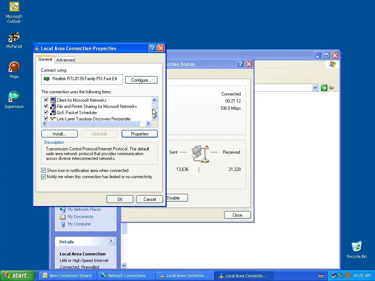Open My Documents link
Viewport: 375px width, 281px height.
coord(81,217)
